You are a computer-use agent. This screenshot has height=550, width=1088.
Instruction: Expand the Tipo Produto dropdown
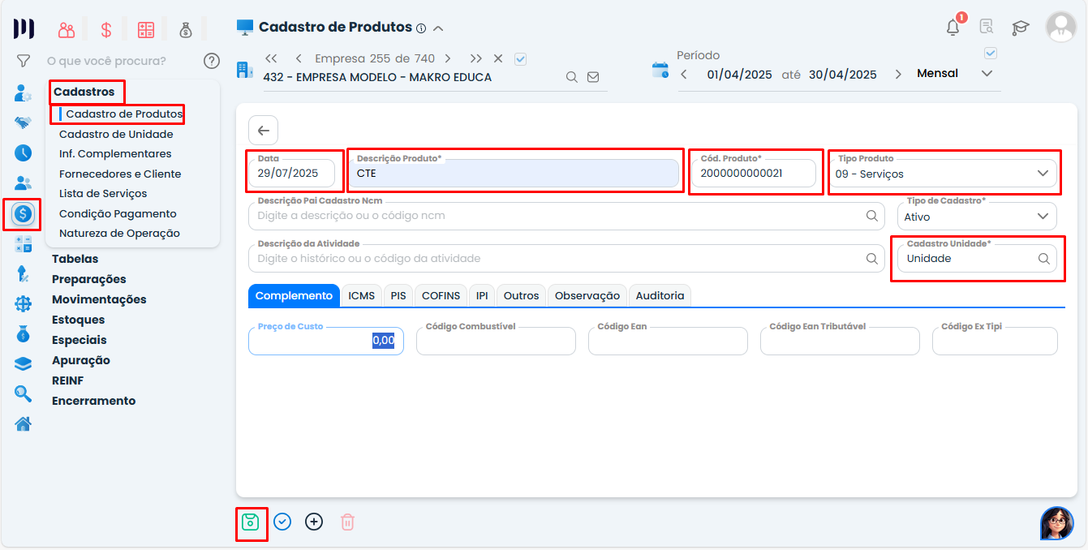coord(1043,174)
